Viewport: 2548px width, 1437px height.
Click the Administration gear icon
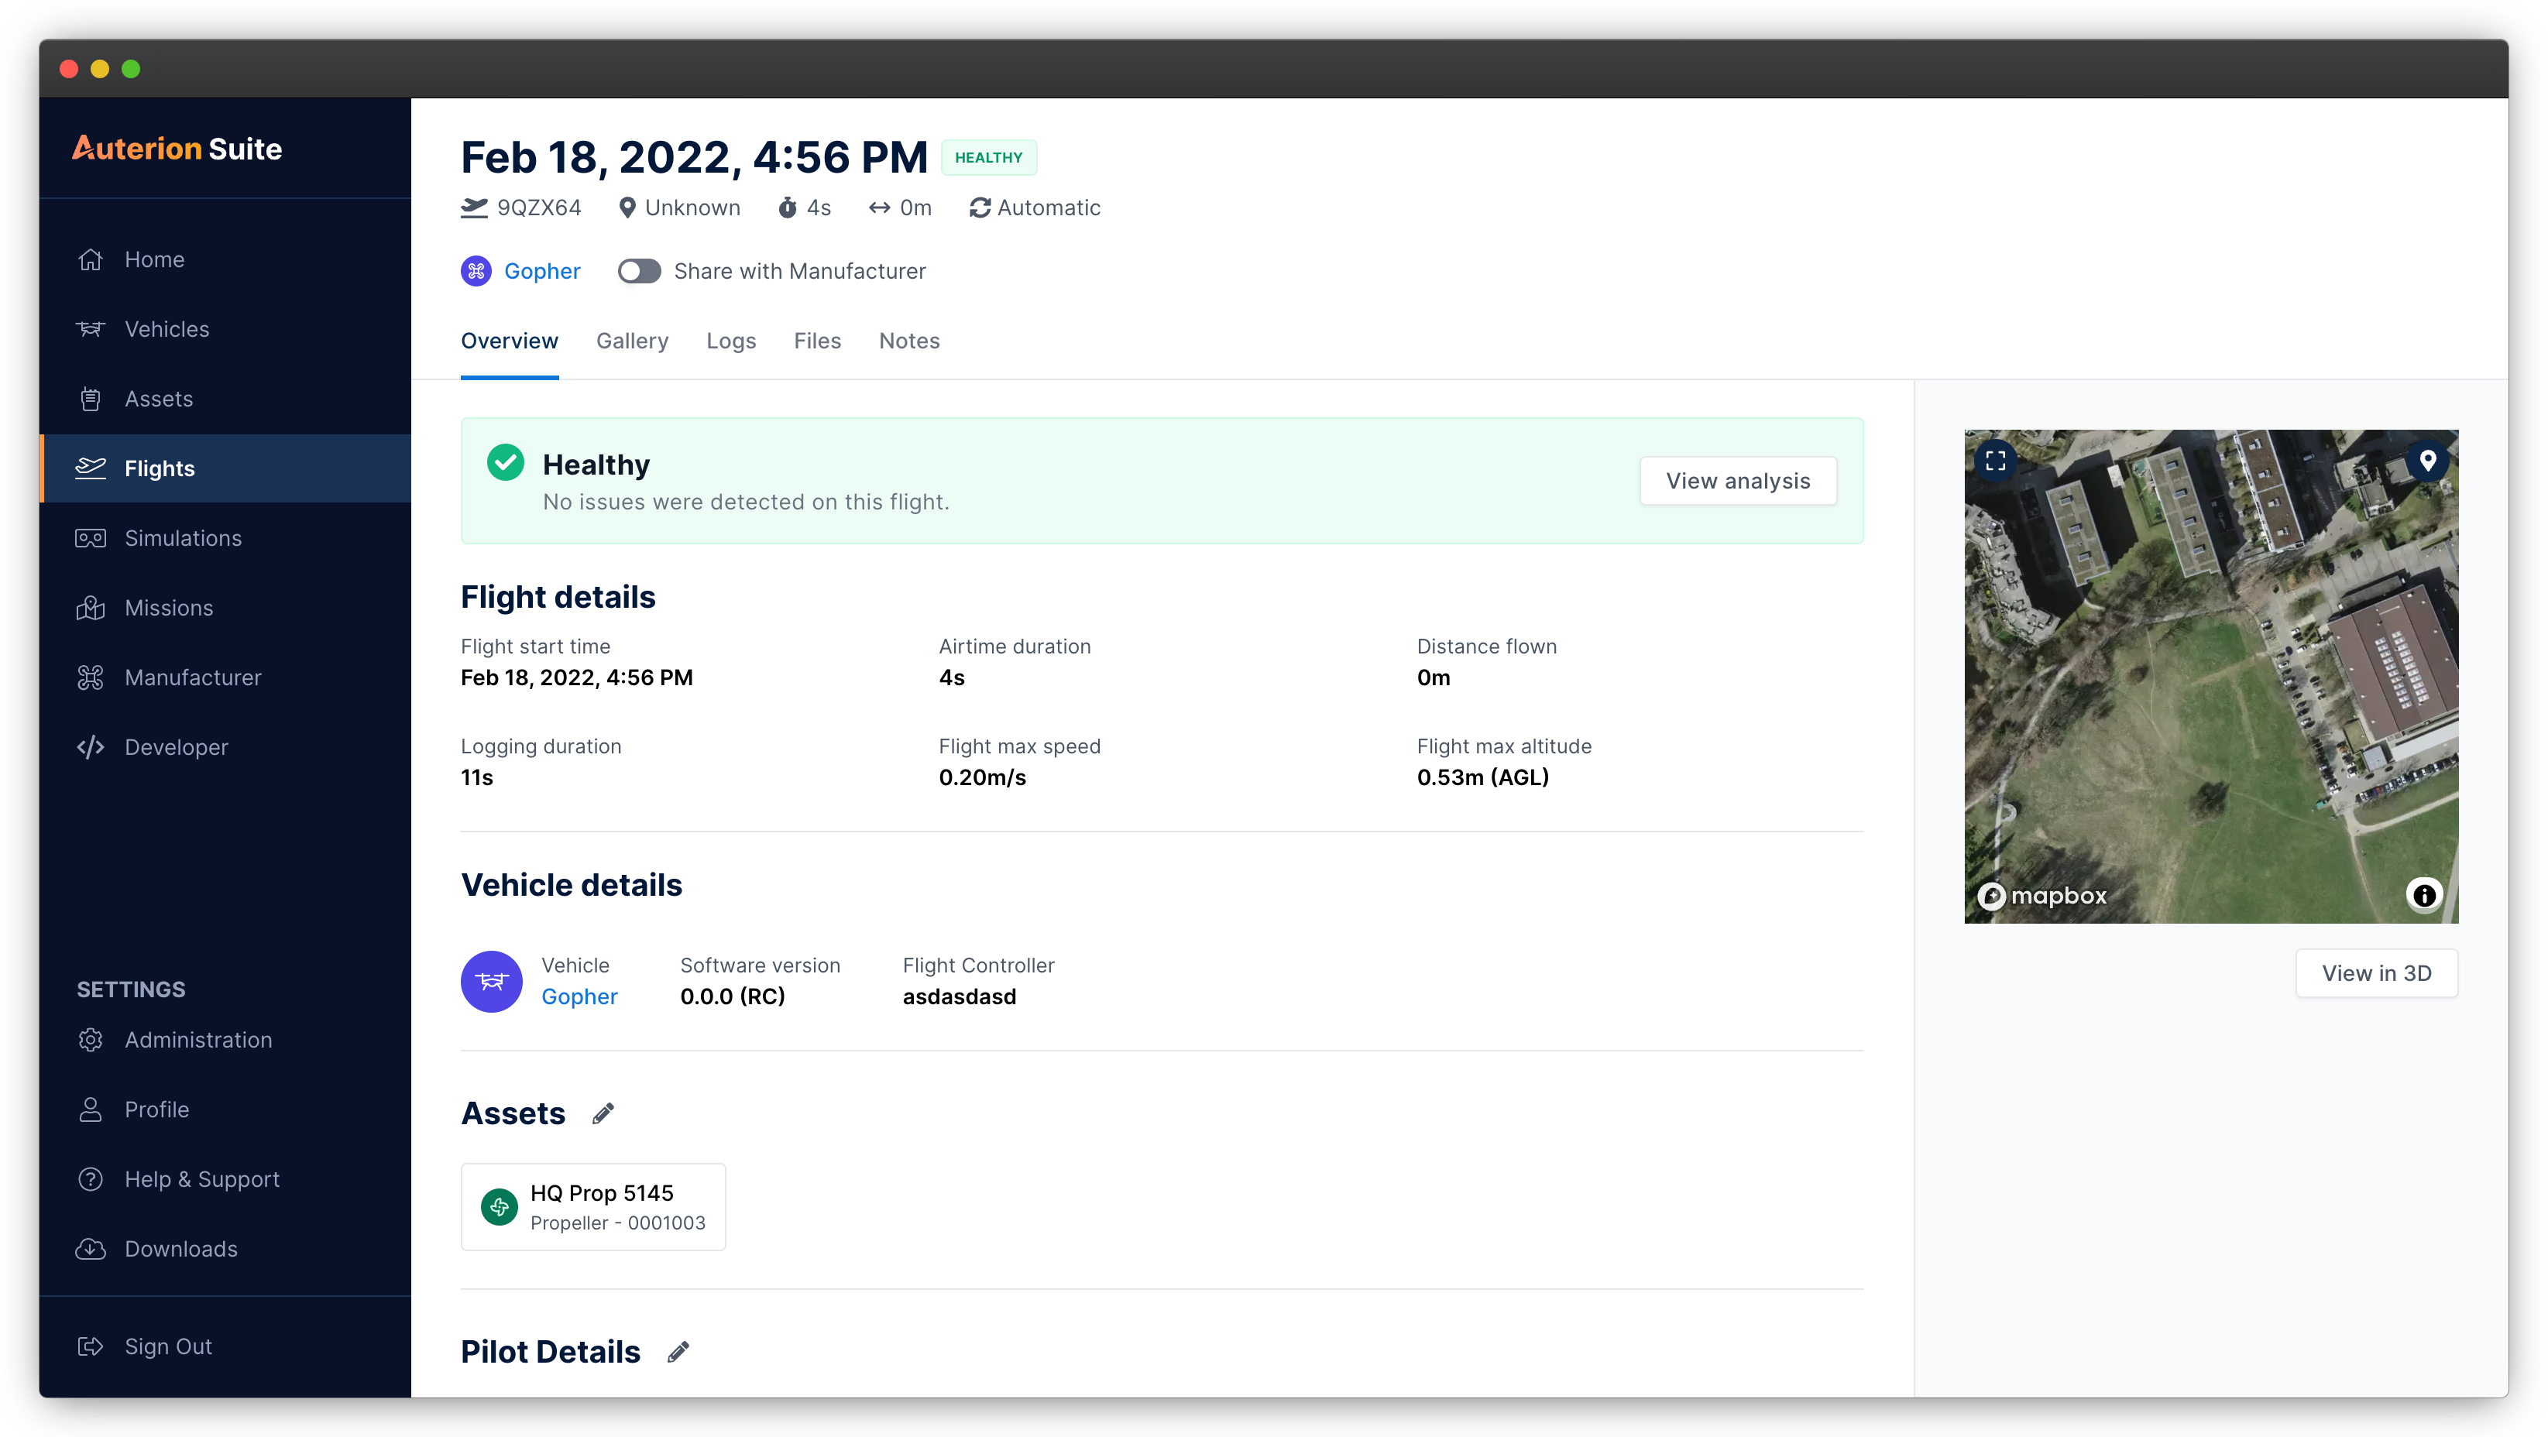coord(90,1040)
